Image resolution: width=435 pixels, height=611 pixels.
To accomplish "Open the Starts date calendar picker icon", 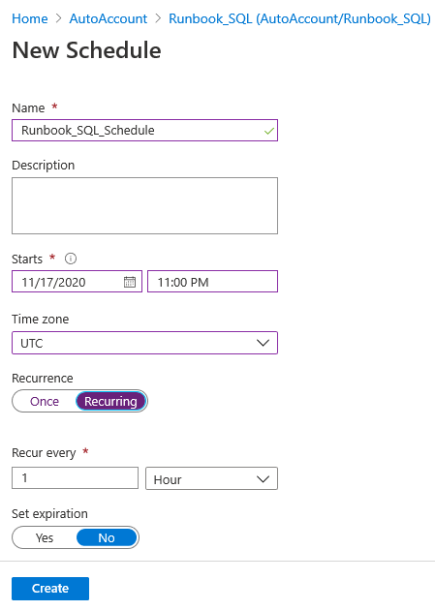I will (130, 282).
